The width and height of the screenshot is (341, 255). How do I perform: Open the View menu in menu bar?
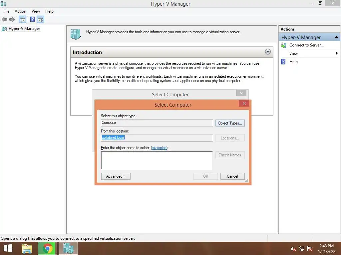tap(36, 11)
